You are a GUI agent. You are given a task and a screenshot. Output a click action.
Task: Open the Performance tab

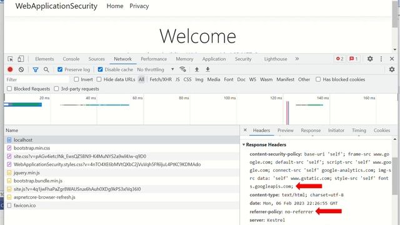(154, 59)
